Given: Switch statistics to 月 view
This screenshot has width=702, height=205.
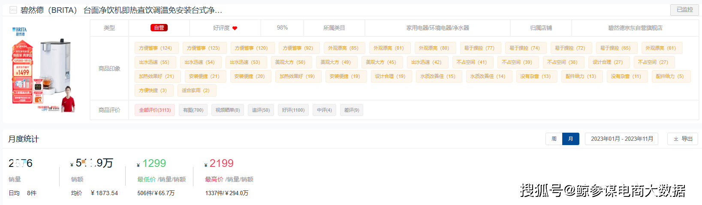Looking at the screenshot, I should (x=570, y=139).
